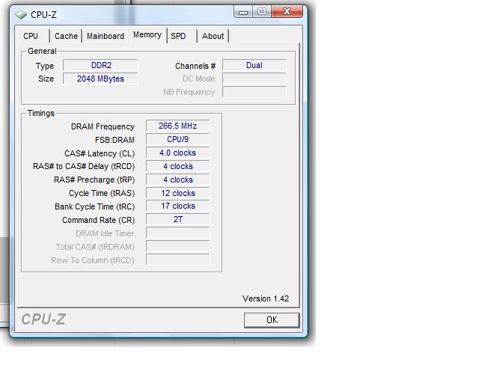Click the DRAM Frequency value 266.5 MHz
Viewport: 479px width, 383px height.
[177, 126]
